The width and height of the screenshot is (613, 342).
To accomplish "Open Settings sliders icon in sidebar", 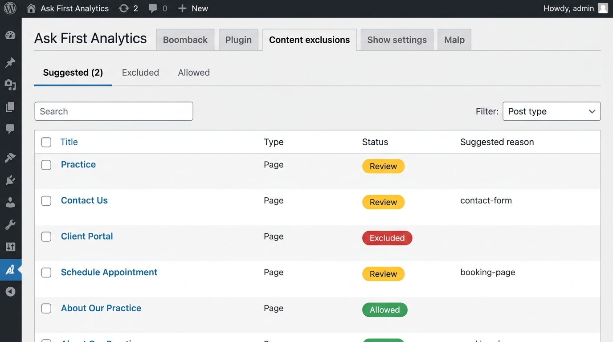I will click(x=10, y=247).
